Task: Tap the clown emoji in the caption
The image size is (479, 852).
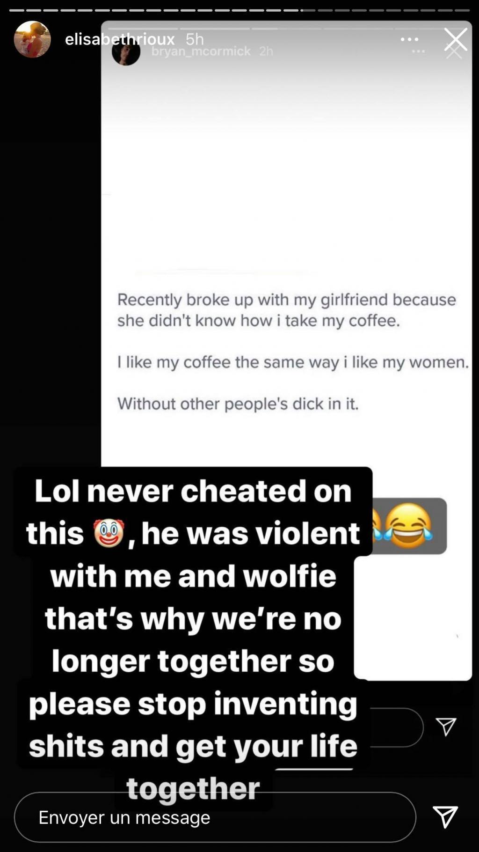Action: [x=109, y=533]
